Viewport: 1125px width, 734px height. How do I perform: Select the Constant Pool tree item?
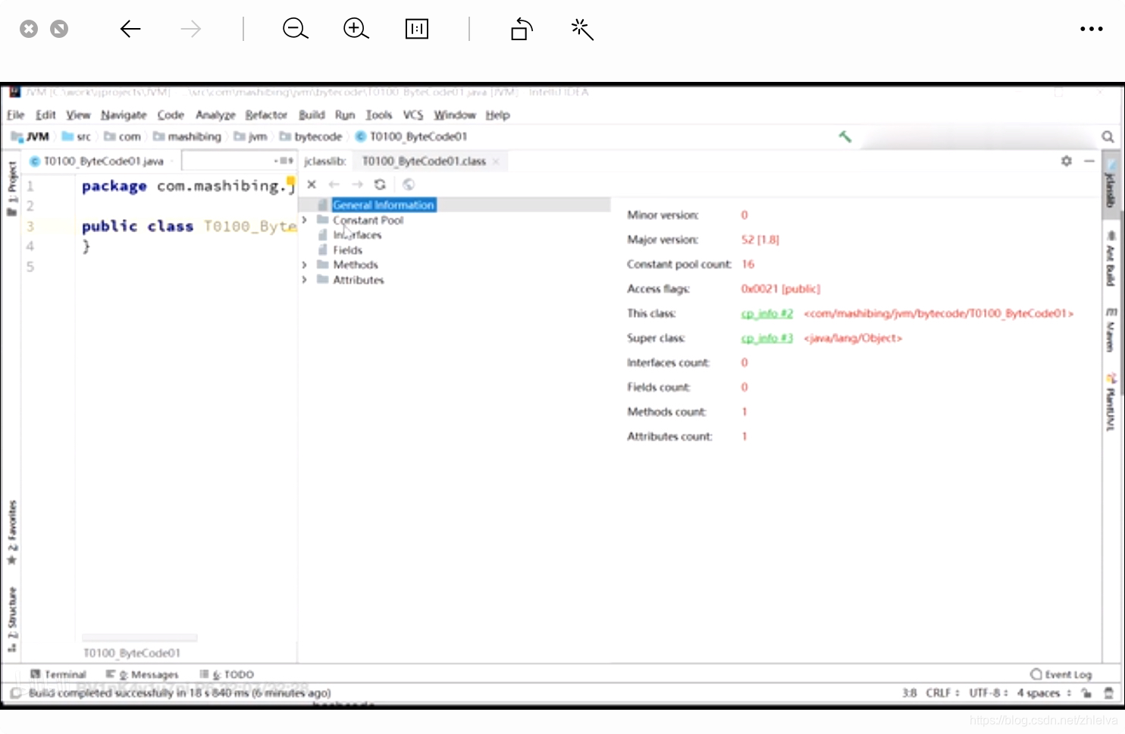368,220
